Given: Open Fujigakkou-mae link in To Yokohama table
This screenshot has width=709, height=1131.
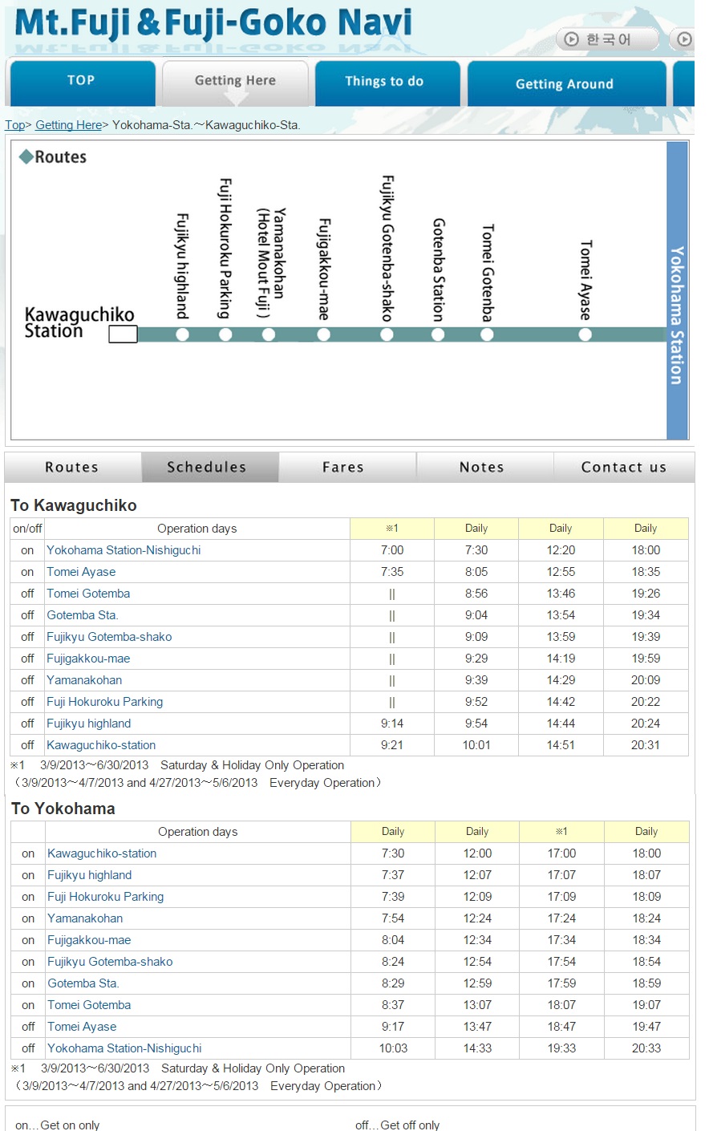Looking at the screenshot, I should click(x=89, y=940).
